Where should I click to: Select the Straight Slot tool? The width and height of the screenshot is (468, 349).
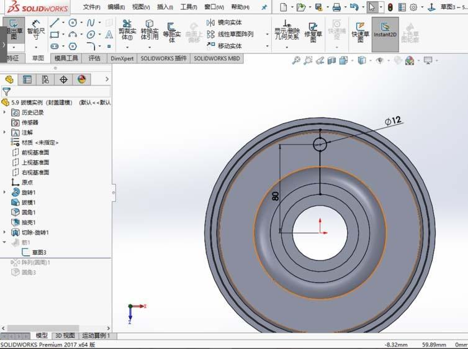point(55,47)
